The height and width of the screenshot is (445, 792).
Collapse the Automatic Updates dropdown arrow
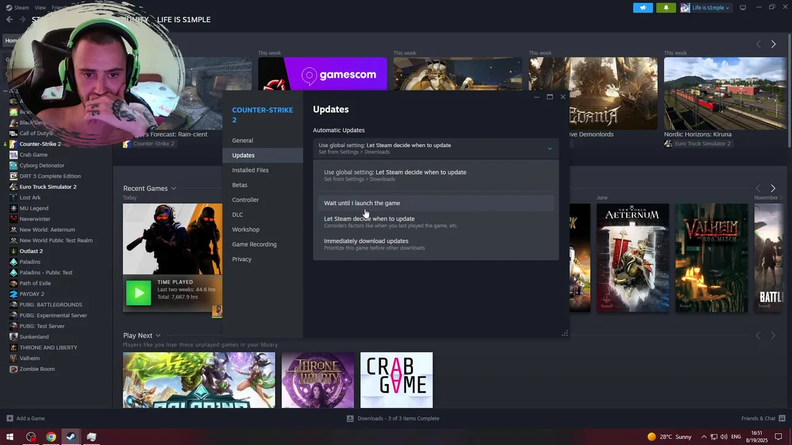coord(549,148)
